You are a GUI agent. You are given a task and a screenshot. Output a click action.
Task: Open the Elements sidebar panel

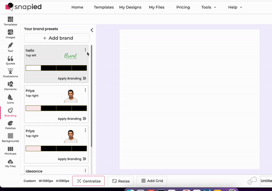point(10,86)
